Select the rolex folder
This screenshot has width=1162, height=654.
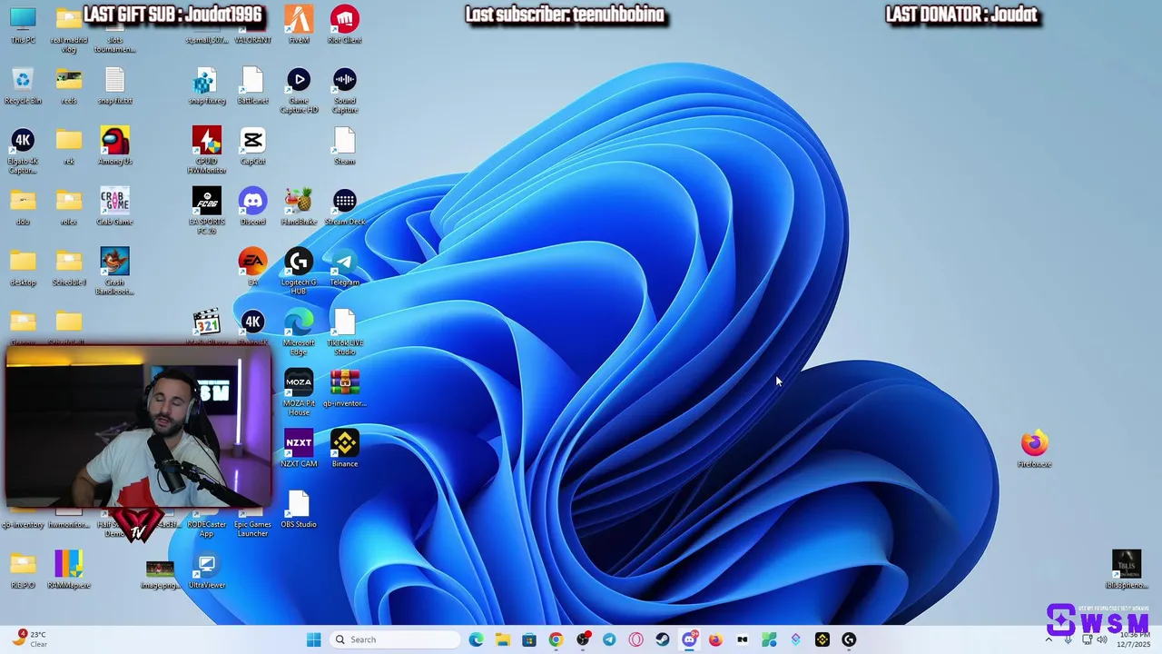[x=69, y=207]
